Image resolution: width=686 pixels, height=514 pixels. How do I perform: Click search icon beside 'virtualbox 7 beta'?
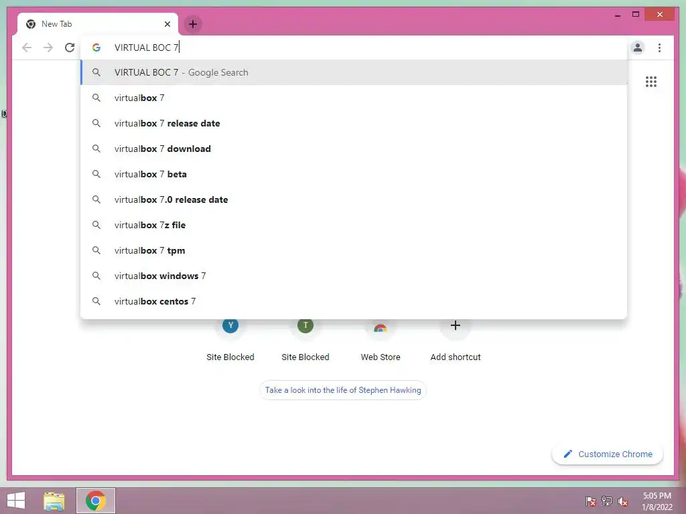pos(96,174)
